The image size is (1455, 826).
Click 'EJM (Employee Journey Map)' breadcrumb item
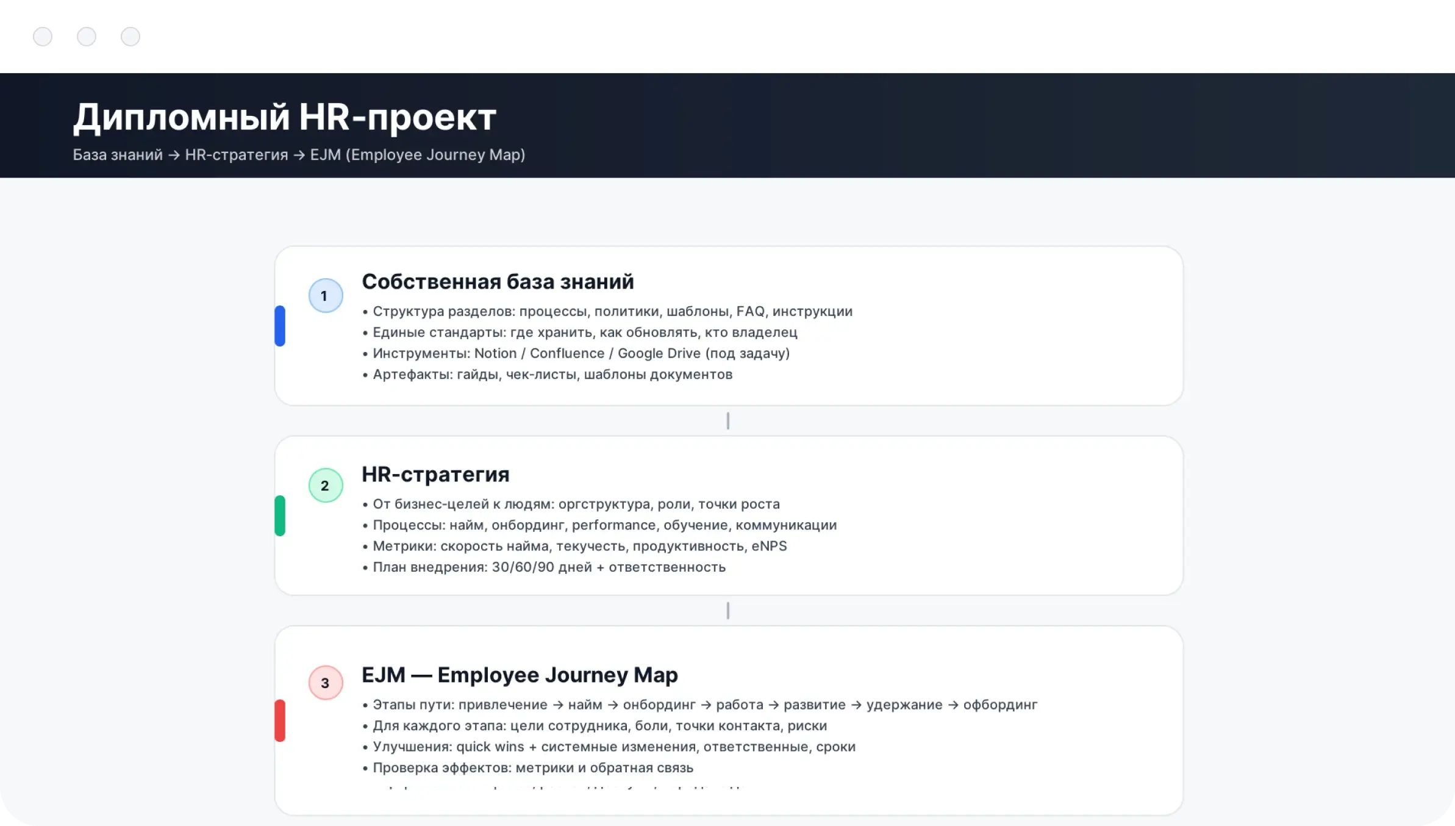pyautogui.click(x=417, y=155)
